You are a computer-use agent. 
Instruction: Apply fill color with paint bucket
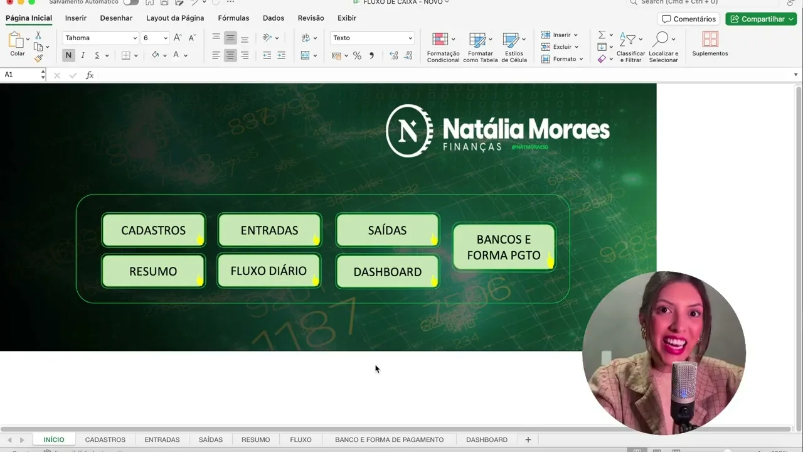pyautogui.click(x=156, y=55)
